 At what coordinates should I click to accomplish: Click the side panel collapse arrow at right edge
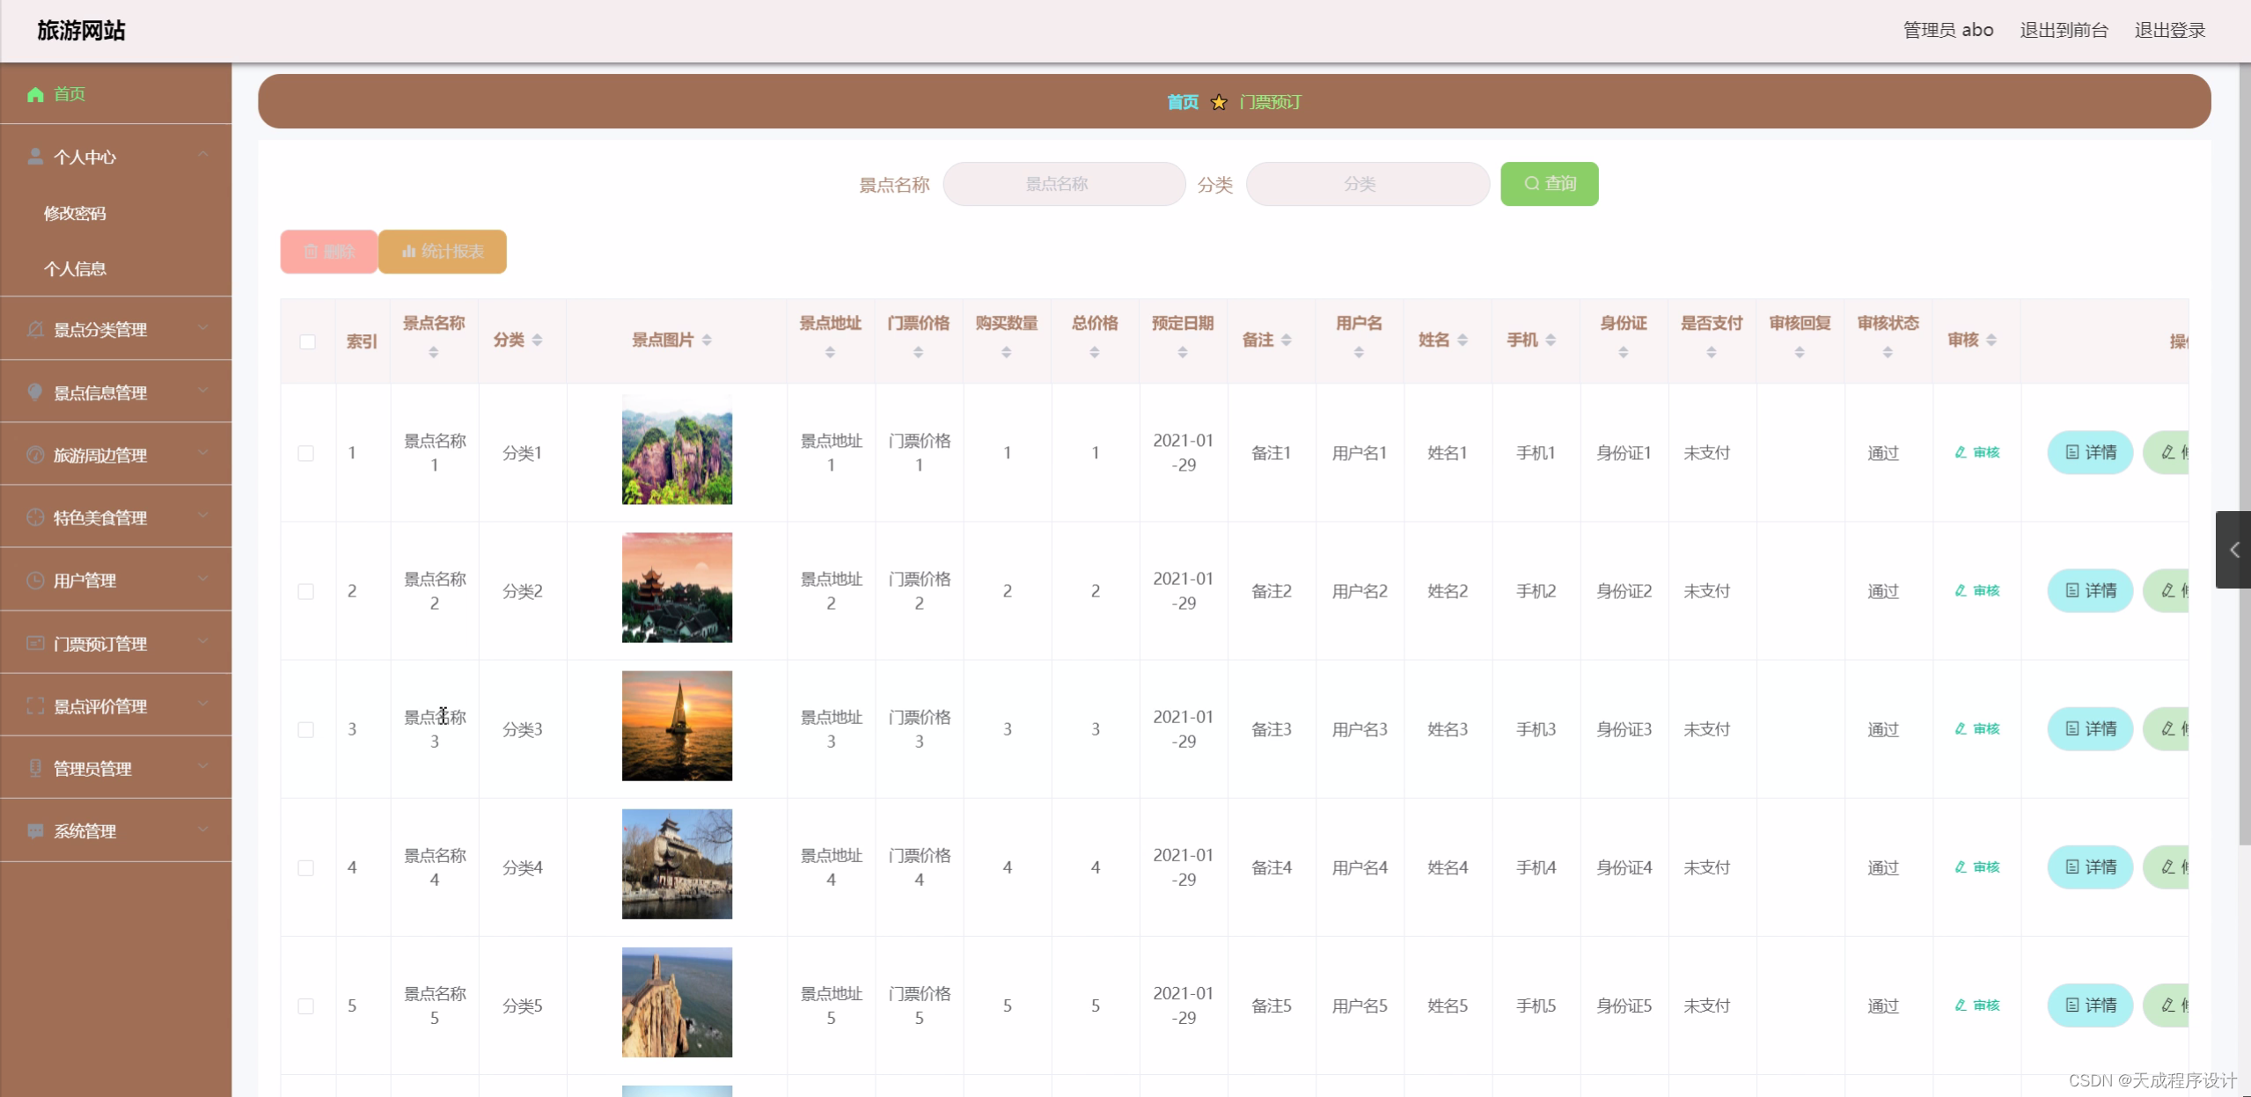(x=2233, y=550)
